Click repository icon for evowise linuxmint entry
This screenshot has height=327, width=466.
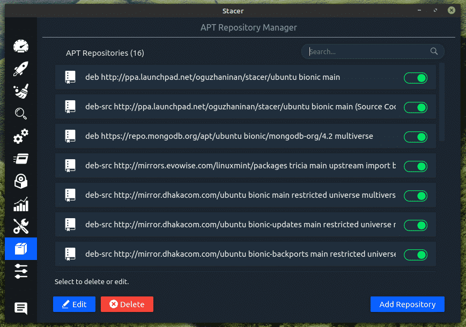point(70,166)
